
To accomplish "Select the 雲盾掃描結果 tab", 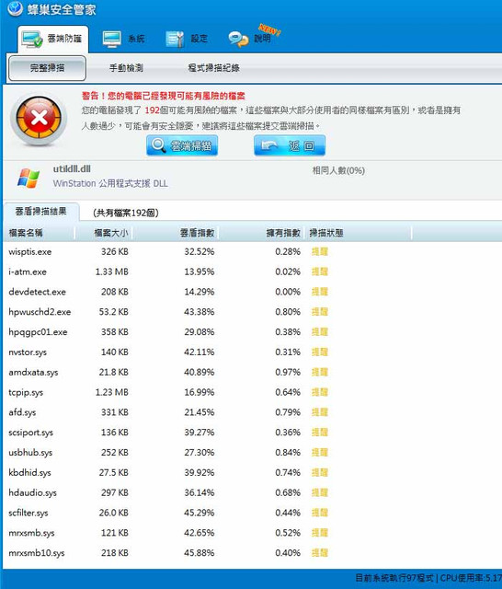I will tap(40, 212).
